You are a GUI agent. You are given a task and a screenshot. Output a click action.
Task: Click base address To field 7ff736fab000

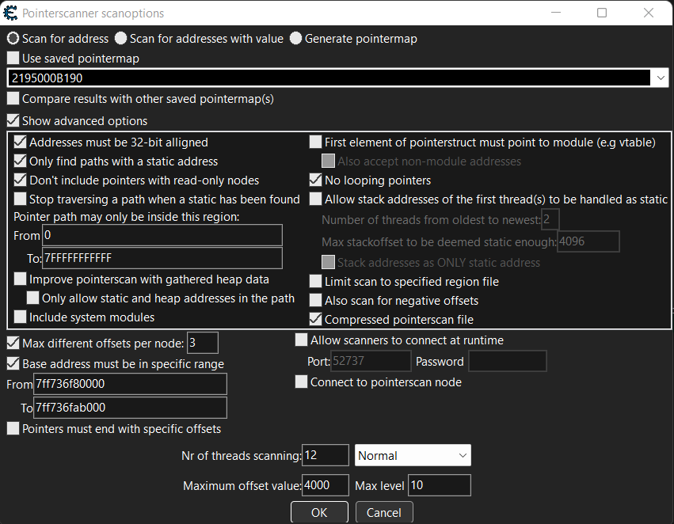[x=130, y=407]
